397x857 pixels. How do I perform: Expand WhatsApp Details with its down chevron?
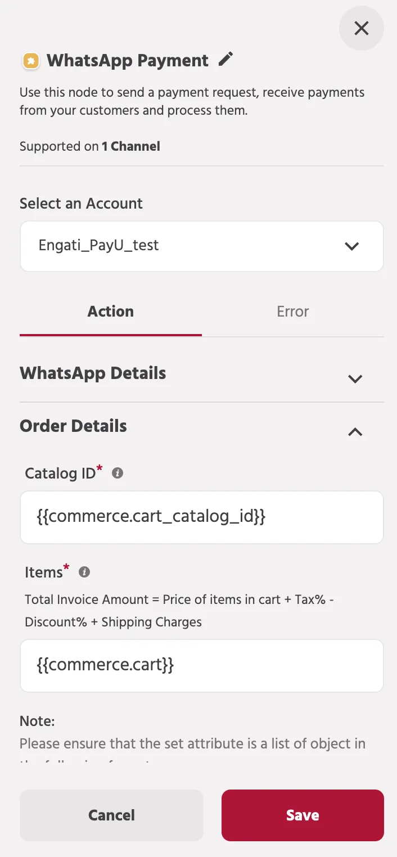point(355,379)
